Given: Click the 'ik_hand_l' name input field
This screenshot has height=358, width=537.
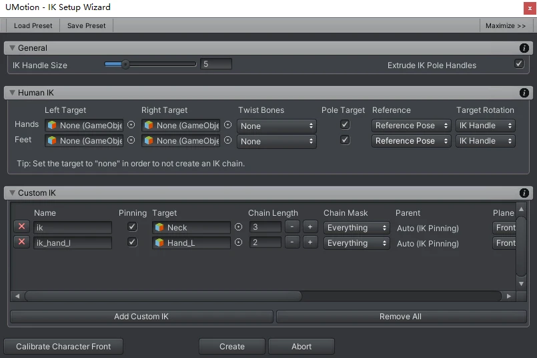Looking at the screenshot, I should [x=73, y=242].
